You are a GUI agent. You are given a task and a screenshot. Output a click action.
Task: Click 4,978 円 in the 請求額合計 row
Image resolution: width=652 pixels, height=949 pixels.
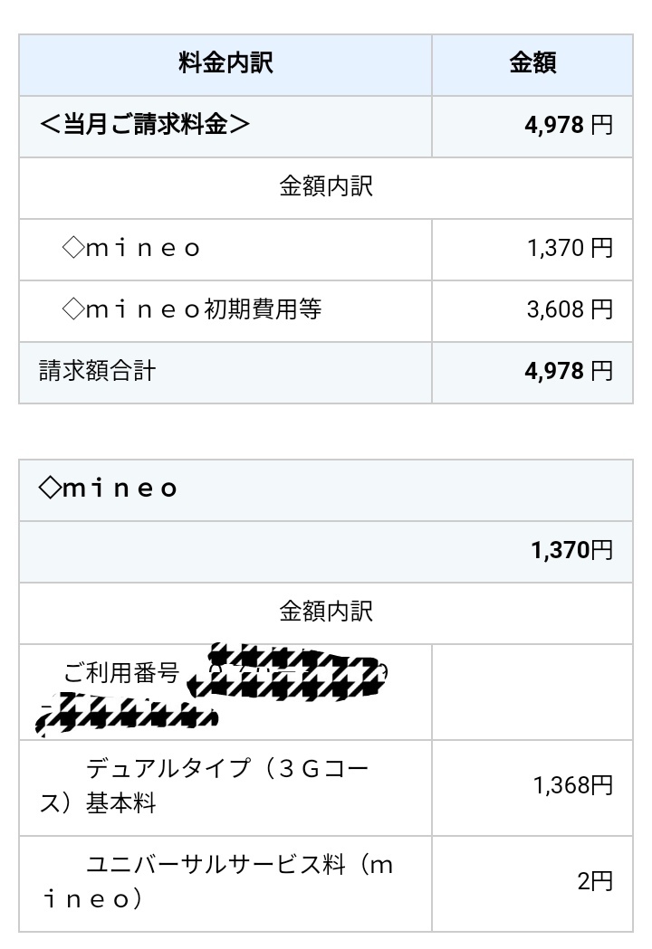tap(568, 371)
